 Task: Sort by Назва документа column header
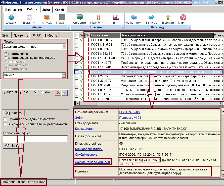[167, 35]
